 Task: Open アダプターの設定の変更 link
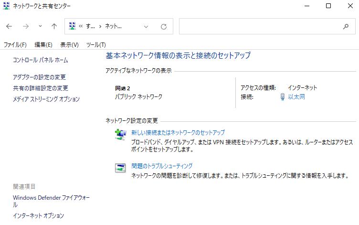[46, 77]
